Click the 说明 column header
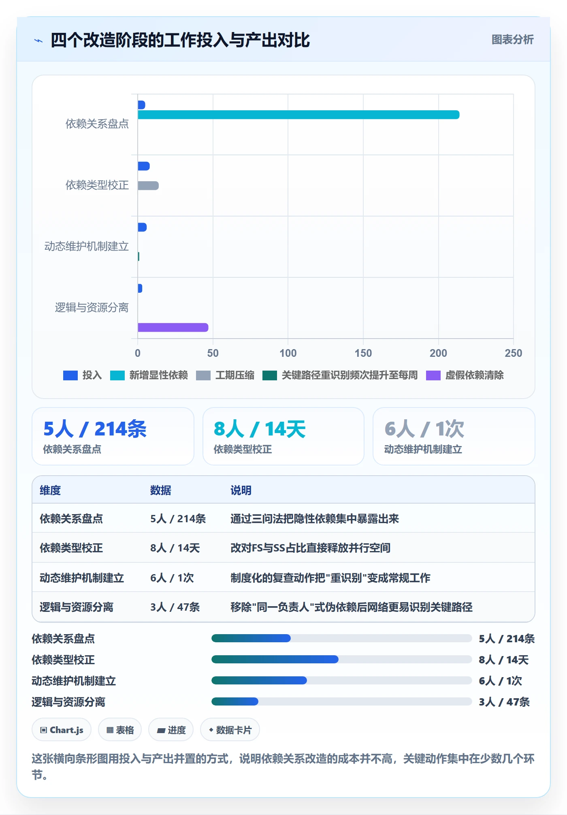This screenshot has height=815, width=567. (x=241, y=490)
